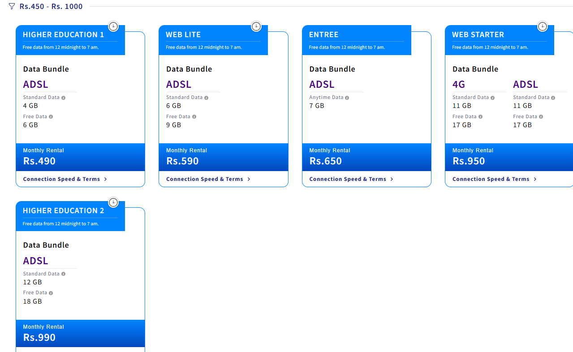Click the 4 GB standard data value
Viewport: 573px width, 352px height.
30,106
